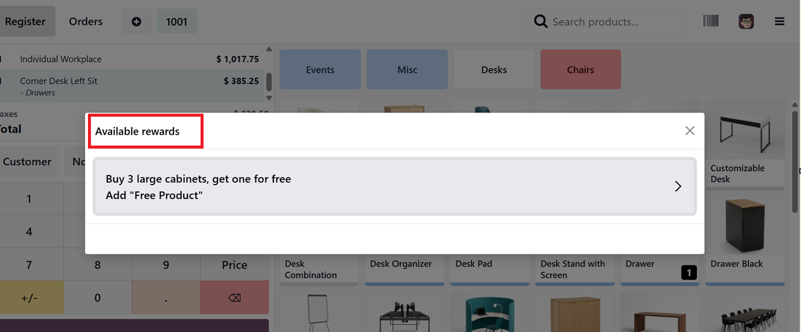Switch to the Register tab
The height and width of the screenshot is (332, 801).
point(25,22)
